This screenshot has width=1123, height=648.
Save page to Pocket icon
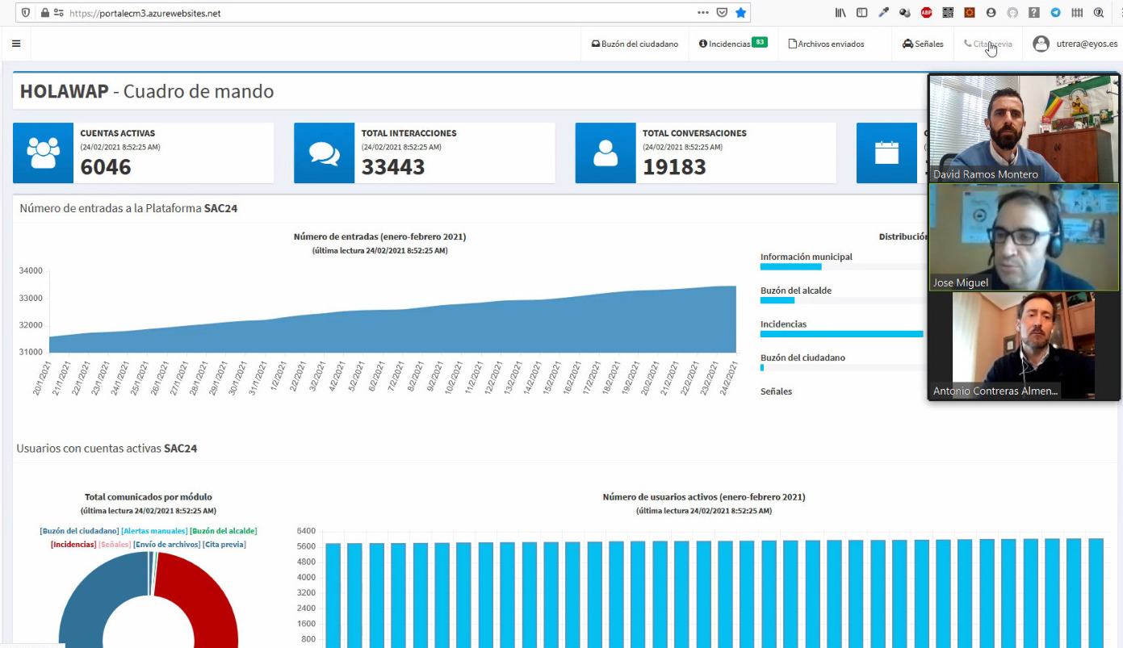(x=722, y=13)
